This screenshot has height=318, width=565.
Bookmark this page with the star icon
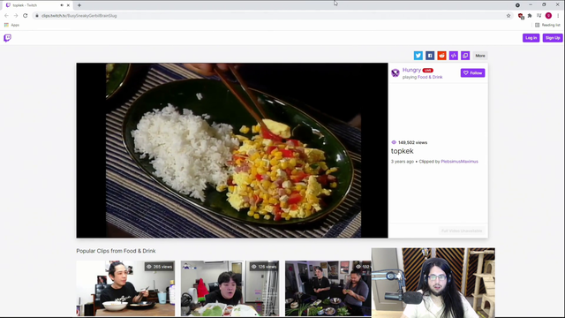point(508,16)
